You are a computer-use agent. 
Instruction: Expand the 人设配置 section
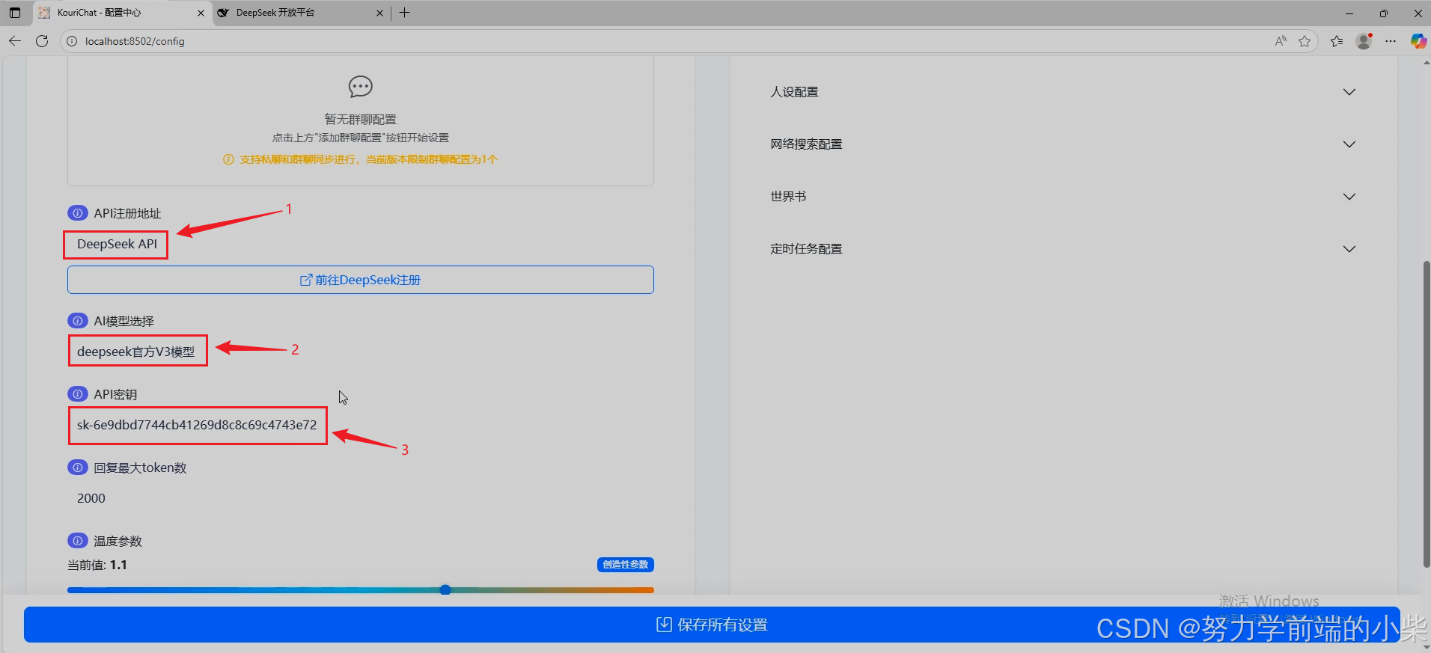pos(1063,92)
